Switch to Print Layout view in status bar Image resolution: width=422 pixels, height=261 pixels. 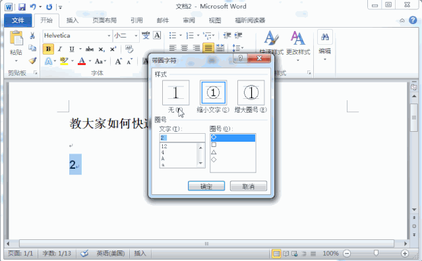[276, 254]
